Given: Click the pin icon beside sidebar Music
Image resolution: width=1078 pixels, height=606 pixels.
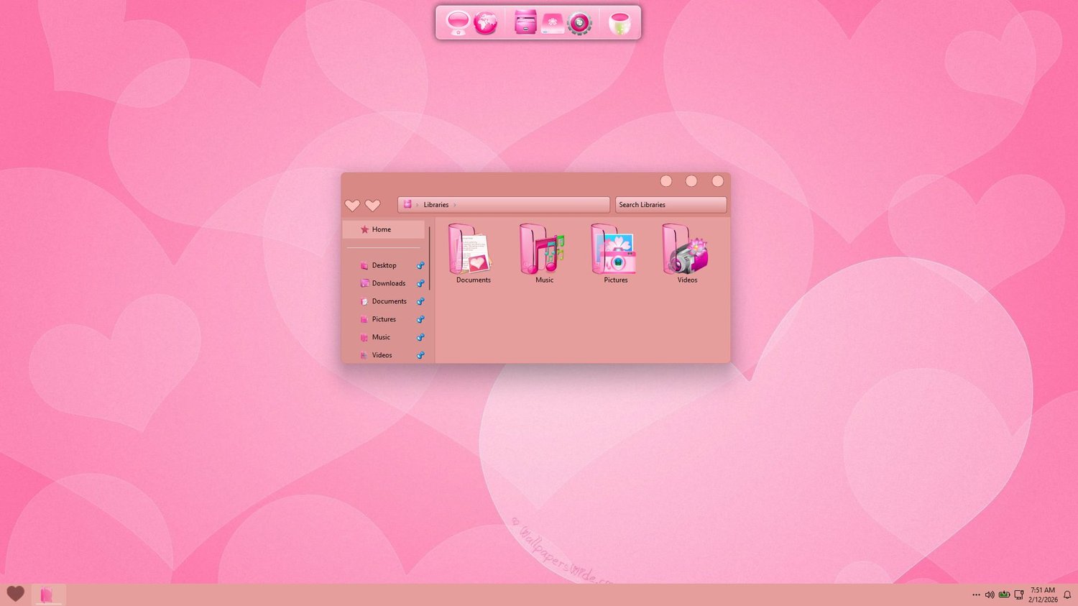Looking at the screenshot, I should pos(420,337).
